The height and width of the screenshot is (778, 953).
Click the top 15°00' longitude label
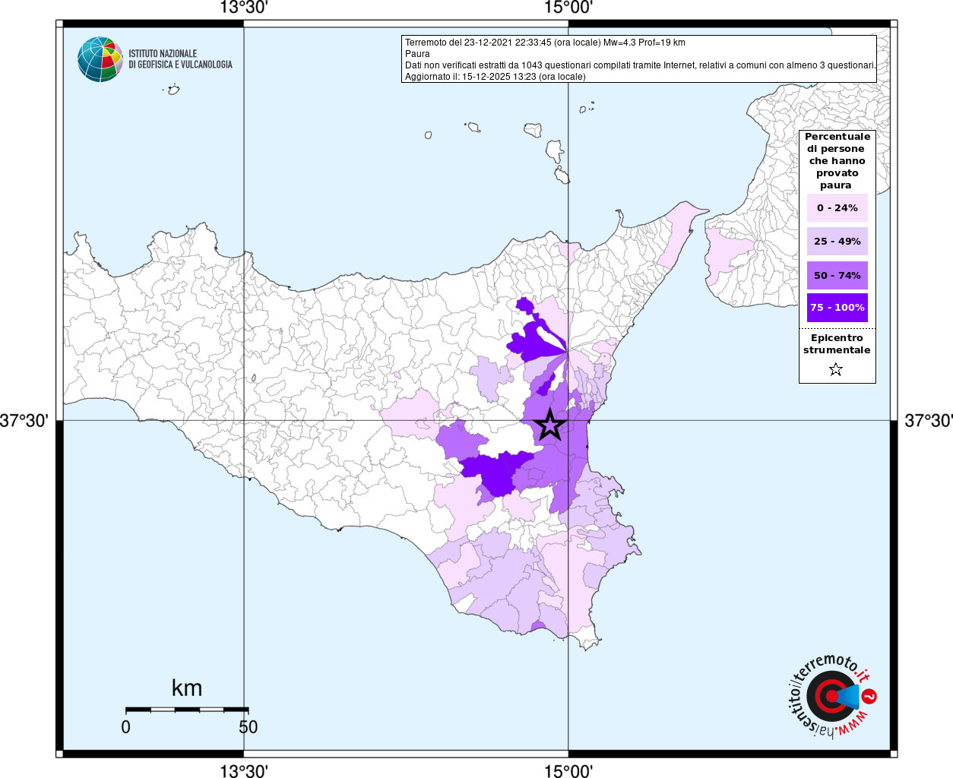pyautogui.click(x=568, y=8)
